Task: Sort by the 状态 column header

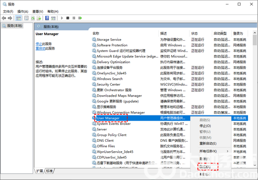Action: [194, 33]
